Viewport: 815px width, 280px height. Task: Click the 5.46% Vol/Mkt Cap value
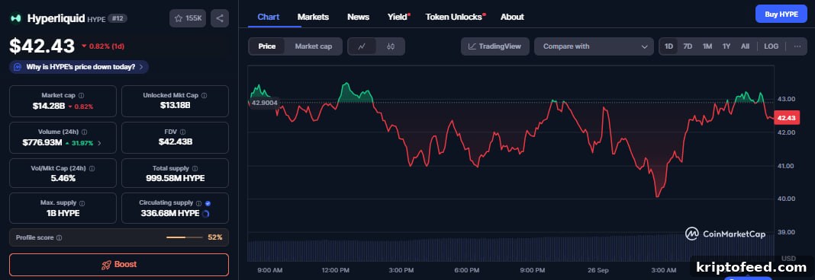tap(63, 178)
